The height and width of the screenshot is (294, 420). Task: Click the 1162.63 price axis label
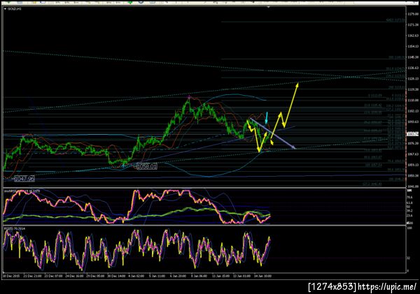click(x=413, y=36)
